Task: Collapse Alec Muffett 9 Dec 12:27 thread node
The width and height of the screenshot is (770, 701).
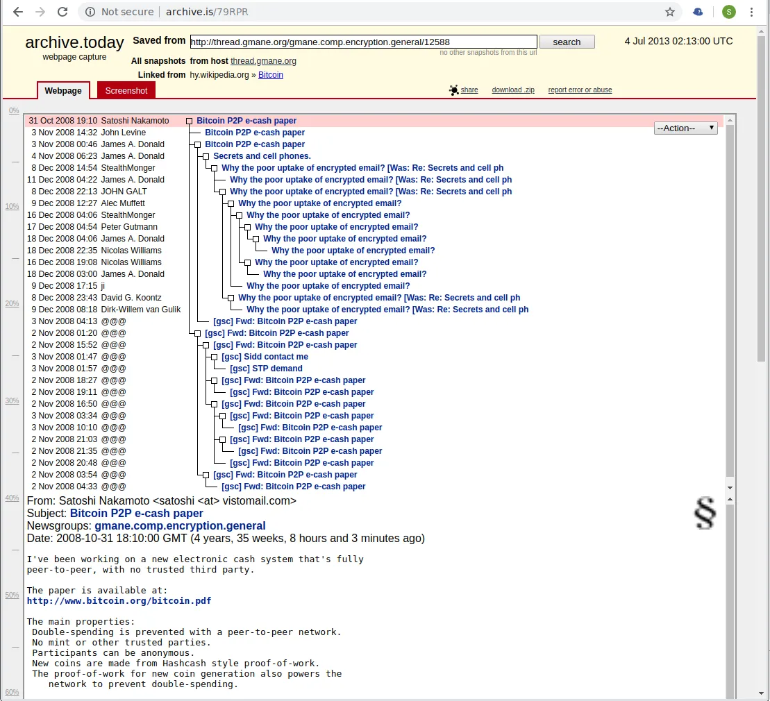Action: point(231,203)
